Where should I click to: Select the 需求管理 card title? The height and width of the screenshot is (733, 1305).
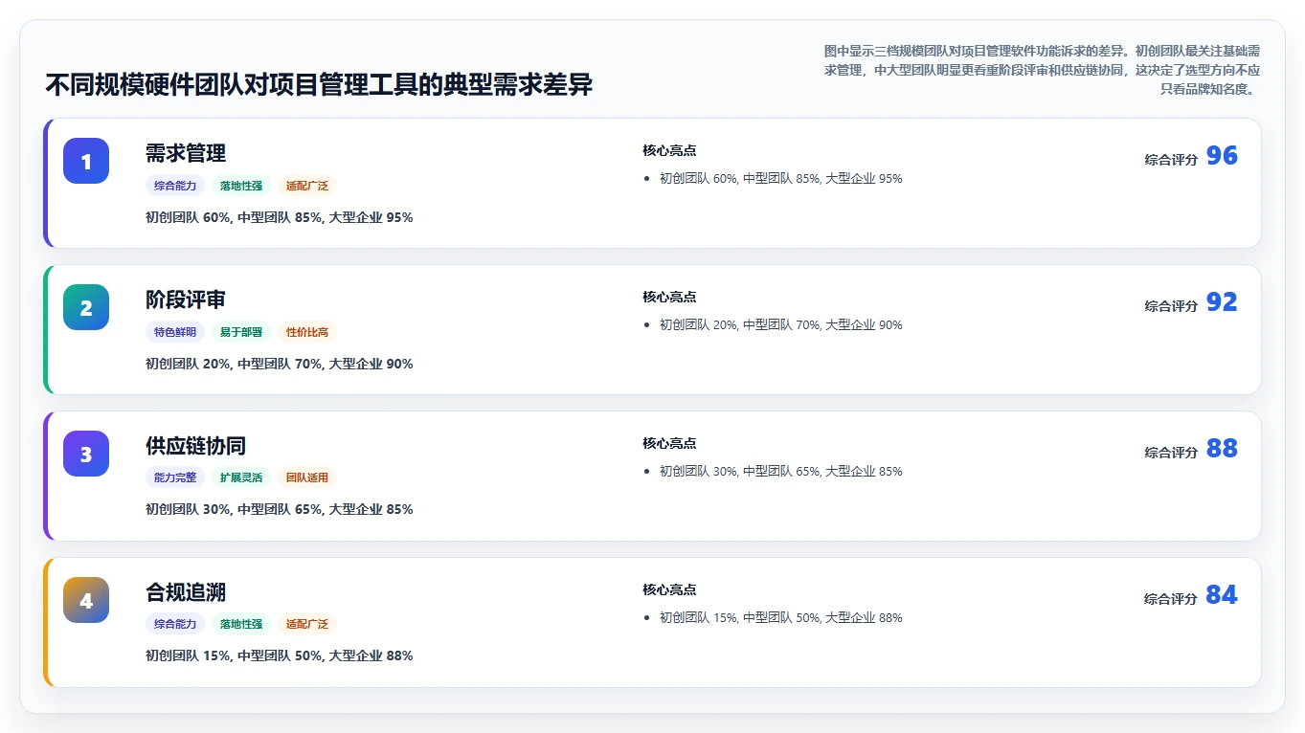click(186, 153)
